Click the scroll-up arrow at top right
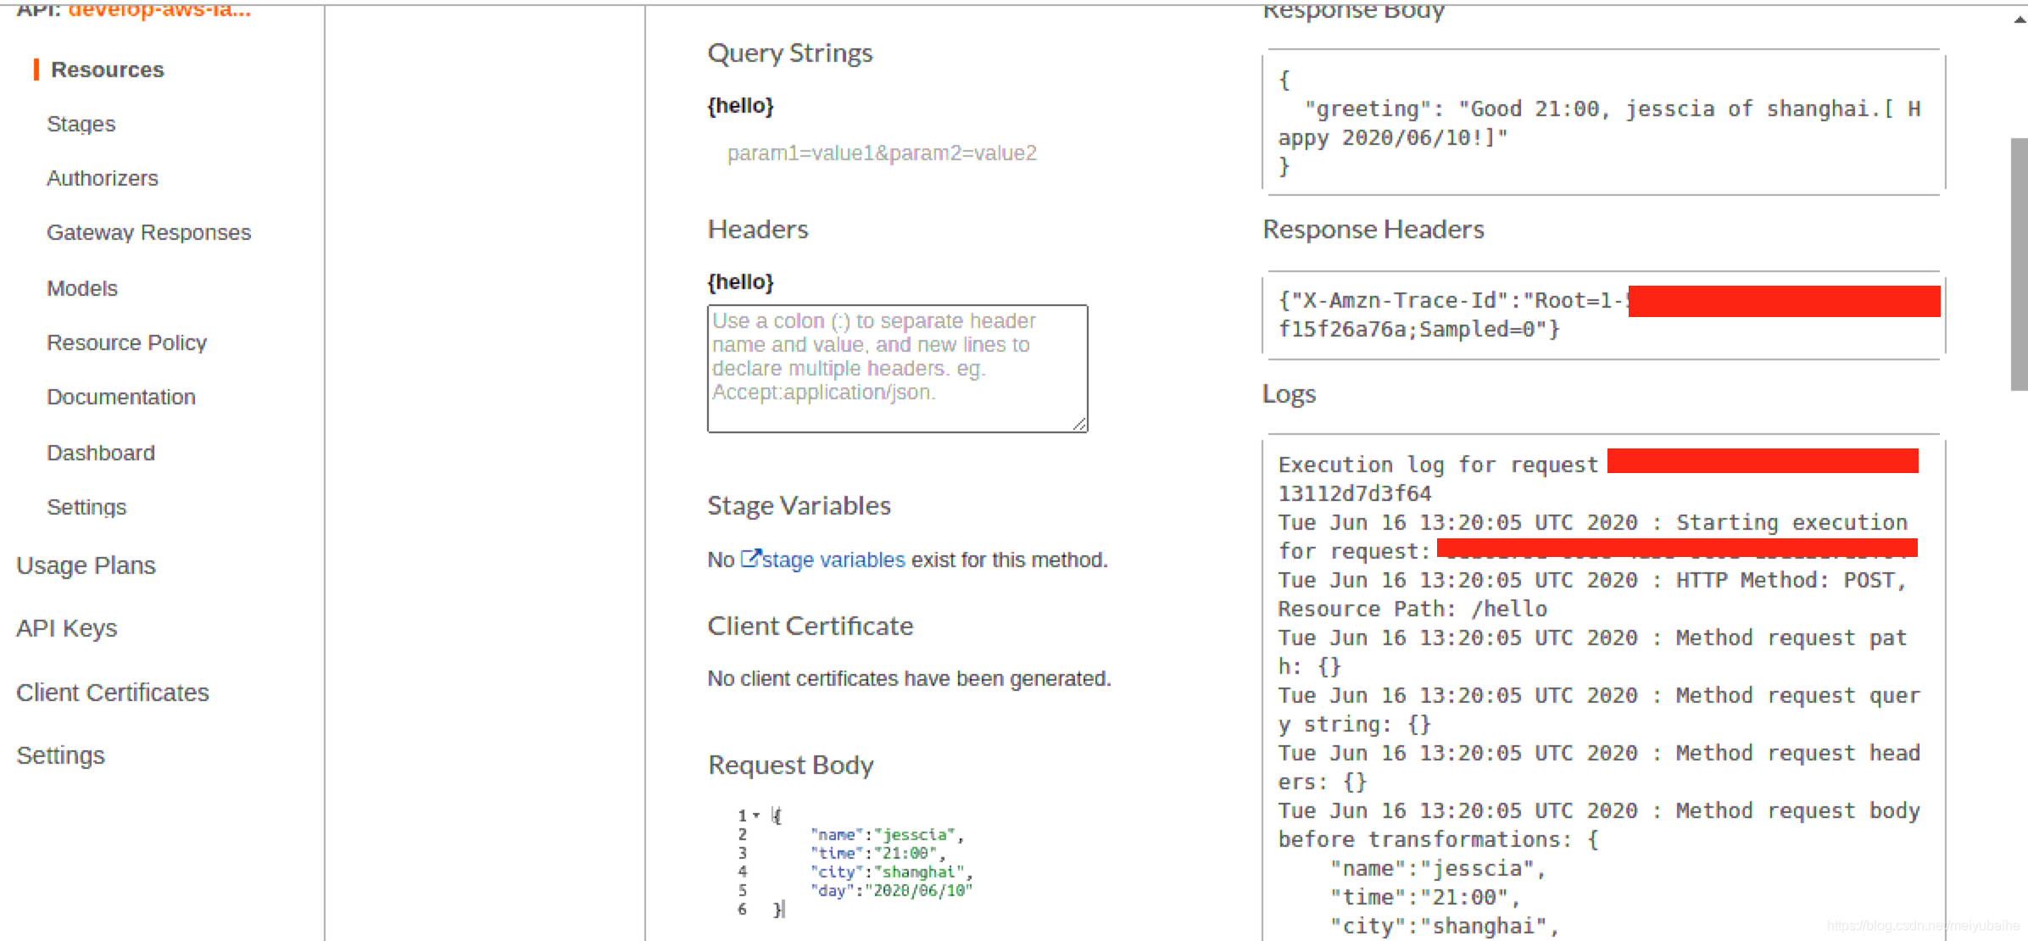2028x941 pixels. [2020, 19]
